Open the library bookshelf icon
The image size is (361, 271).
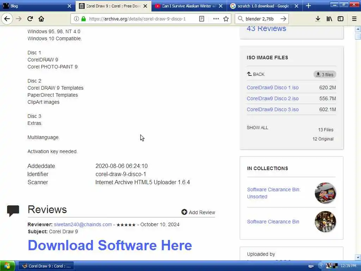click(329, 19)
